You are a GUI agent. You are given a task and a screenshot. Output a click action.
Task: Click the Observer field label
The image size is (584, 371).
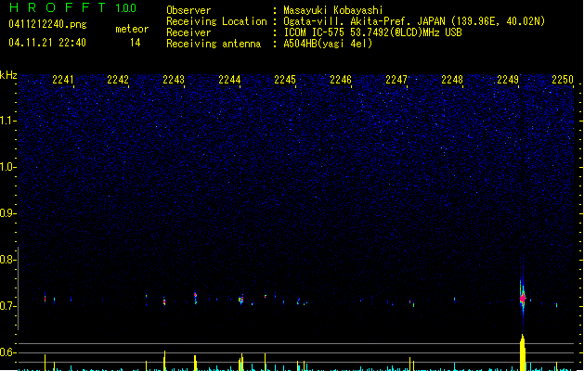click(188, 10)
